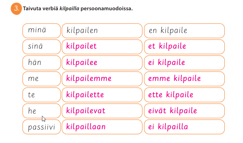The height and width of the screenshot is (143, 243).
Task: Click the 'kilpaillaan' passive answer field
Action: [102, 127]
